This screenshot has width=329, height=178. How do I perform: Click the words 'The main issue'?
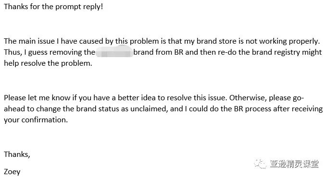(29, 41)
